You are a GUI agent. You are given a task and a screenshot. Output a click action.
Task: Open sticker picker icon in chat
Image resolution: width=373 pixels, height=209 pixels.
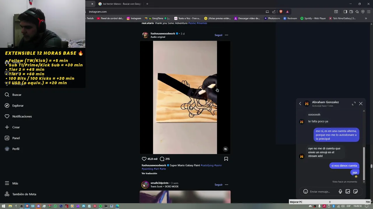pyautogui.click(x=356, y=192)
